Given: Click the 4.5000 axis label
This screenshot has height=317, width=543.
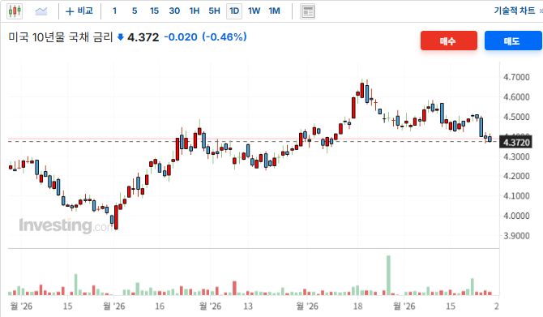Looking at the screenshot, I should pos(516,117).
